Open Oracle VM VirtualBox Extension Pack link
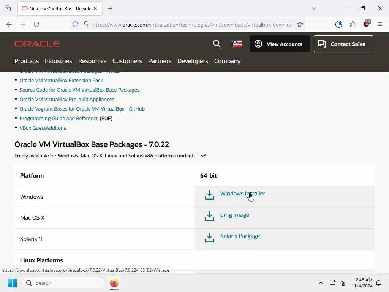 (61, 81)
